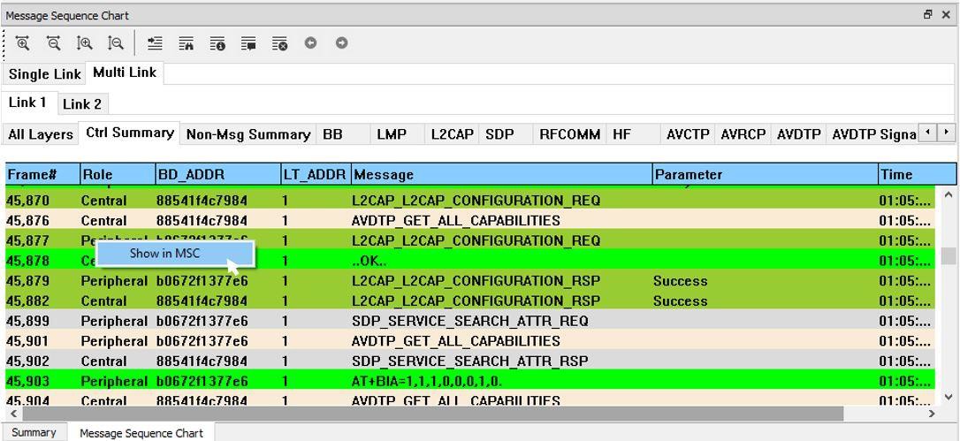Zoom out horizontally in the sequence chart
This screenshot has height=441, width=960.
coord(54,43)
